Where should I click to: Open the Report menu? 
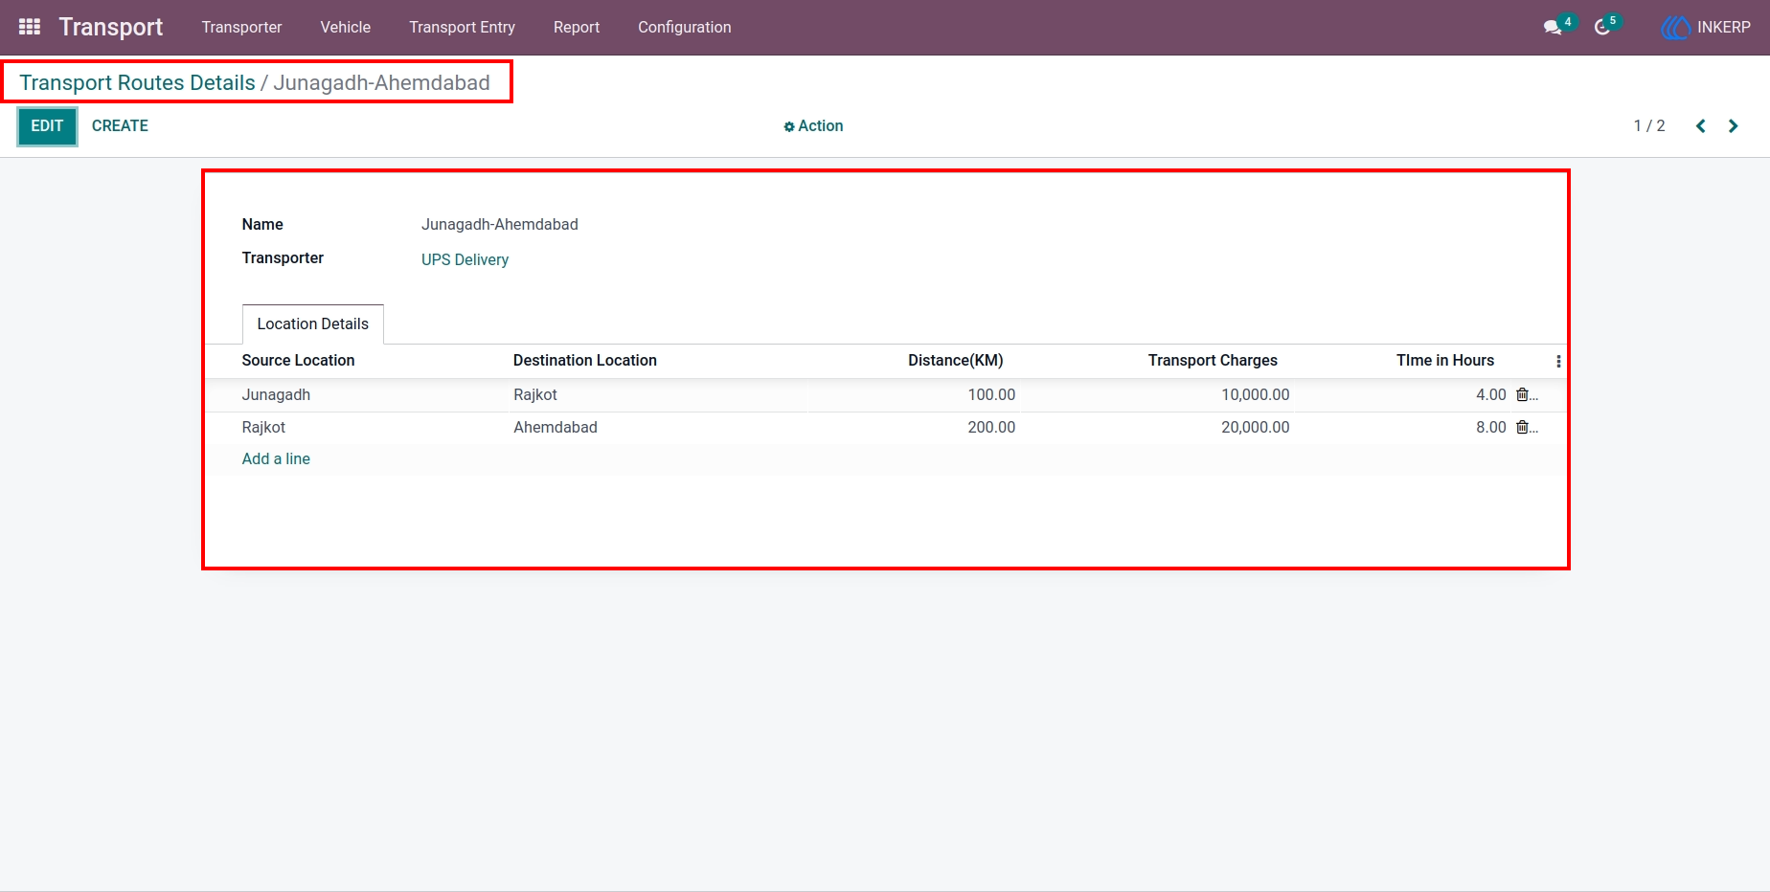point(577,28)
